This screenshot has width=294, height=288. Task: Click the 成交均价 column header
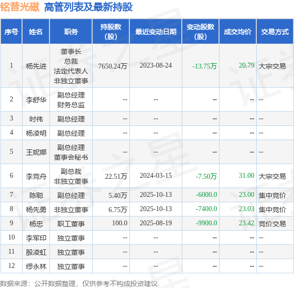point(238,32)
